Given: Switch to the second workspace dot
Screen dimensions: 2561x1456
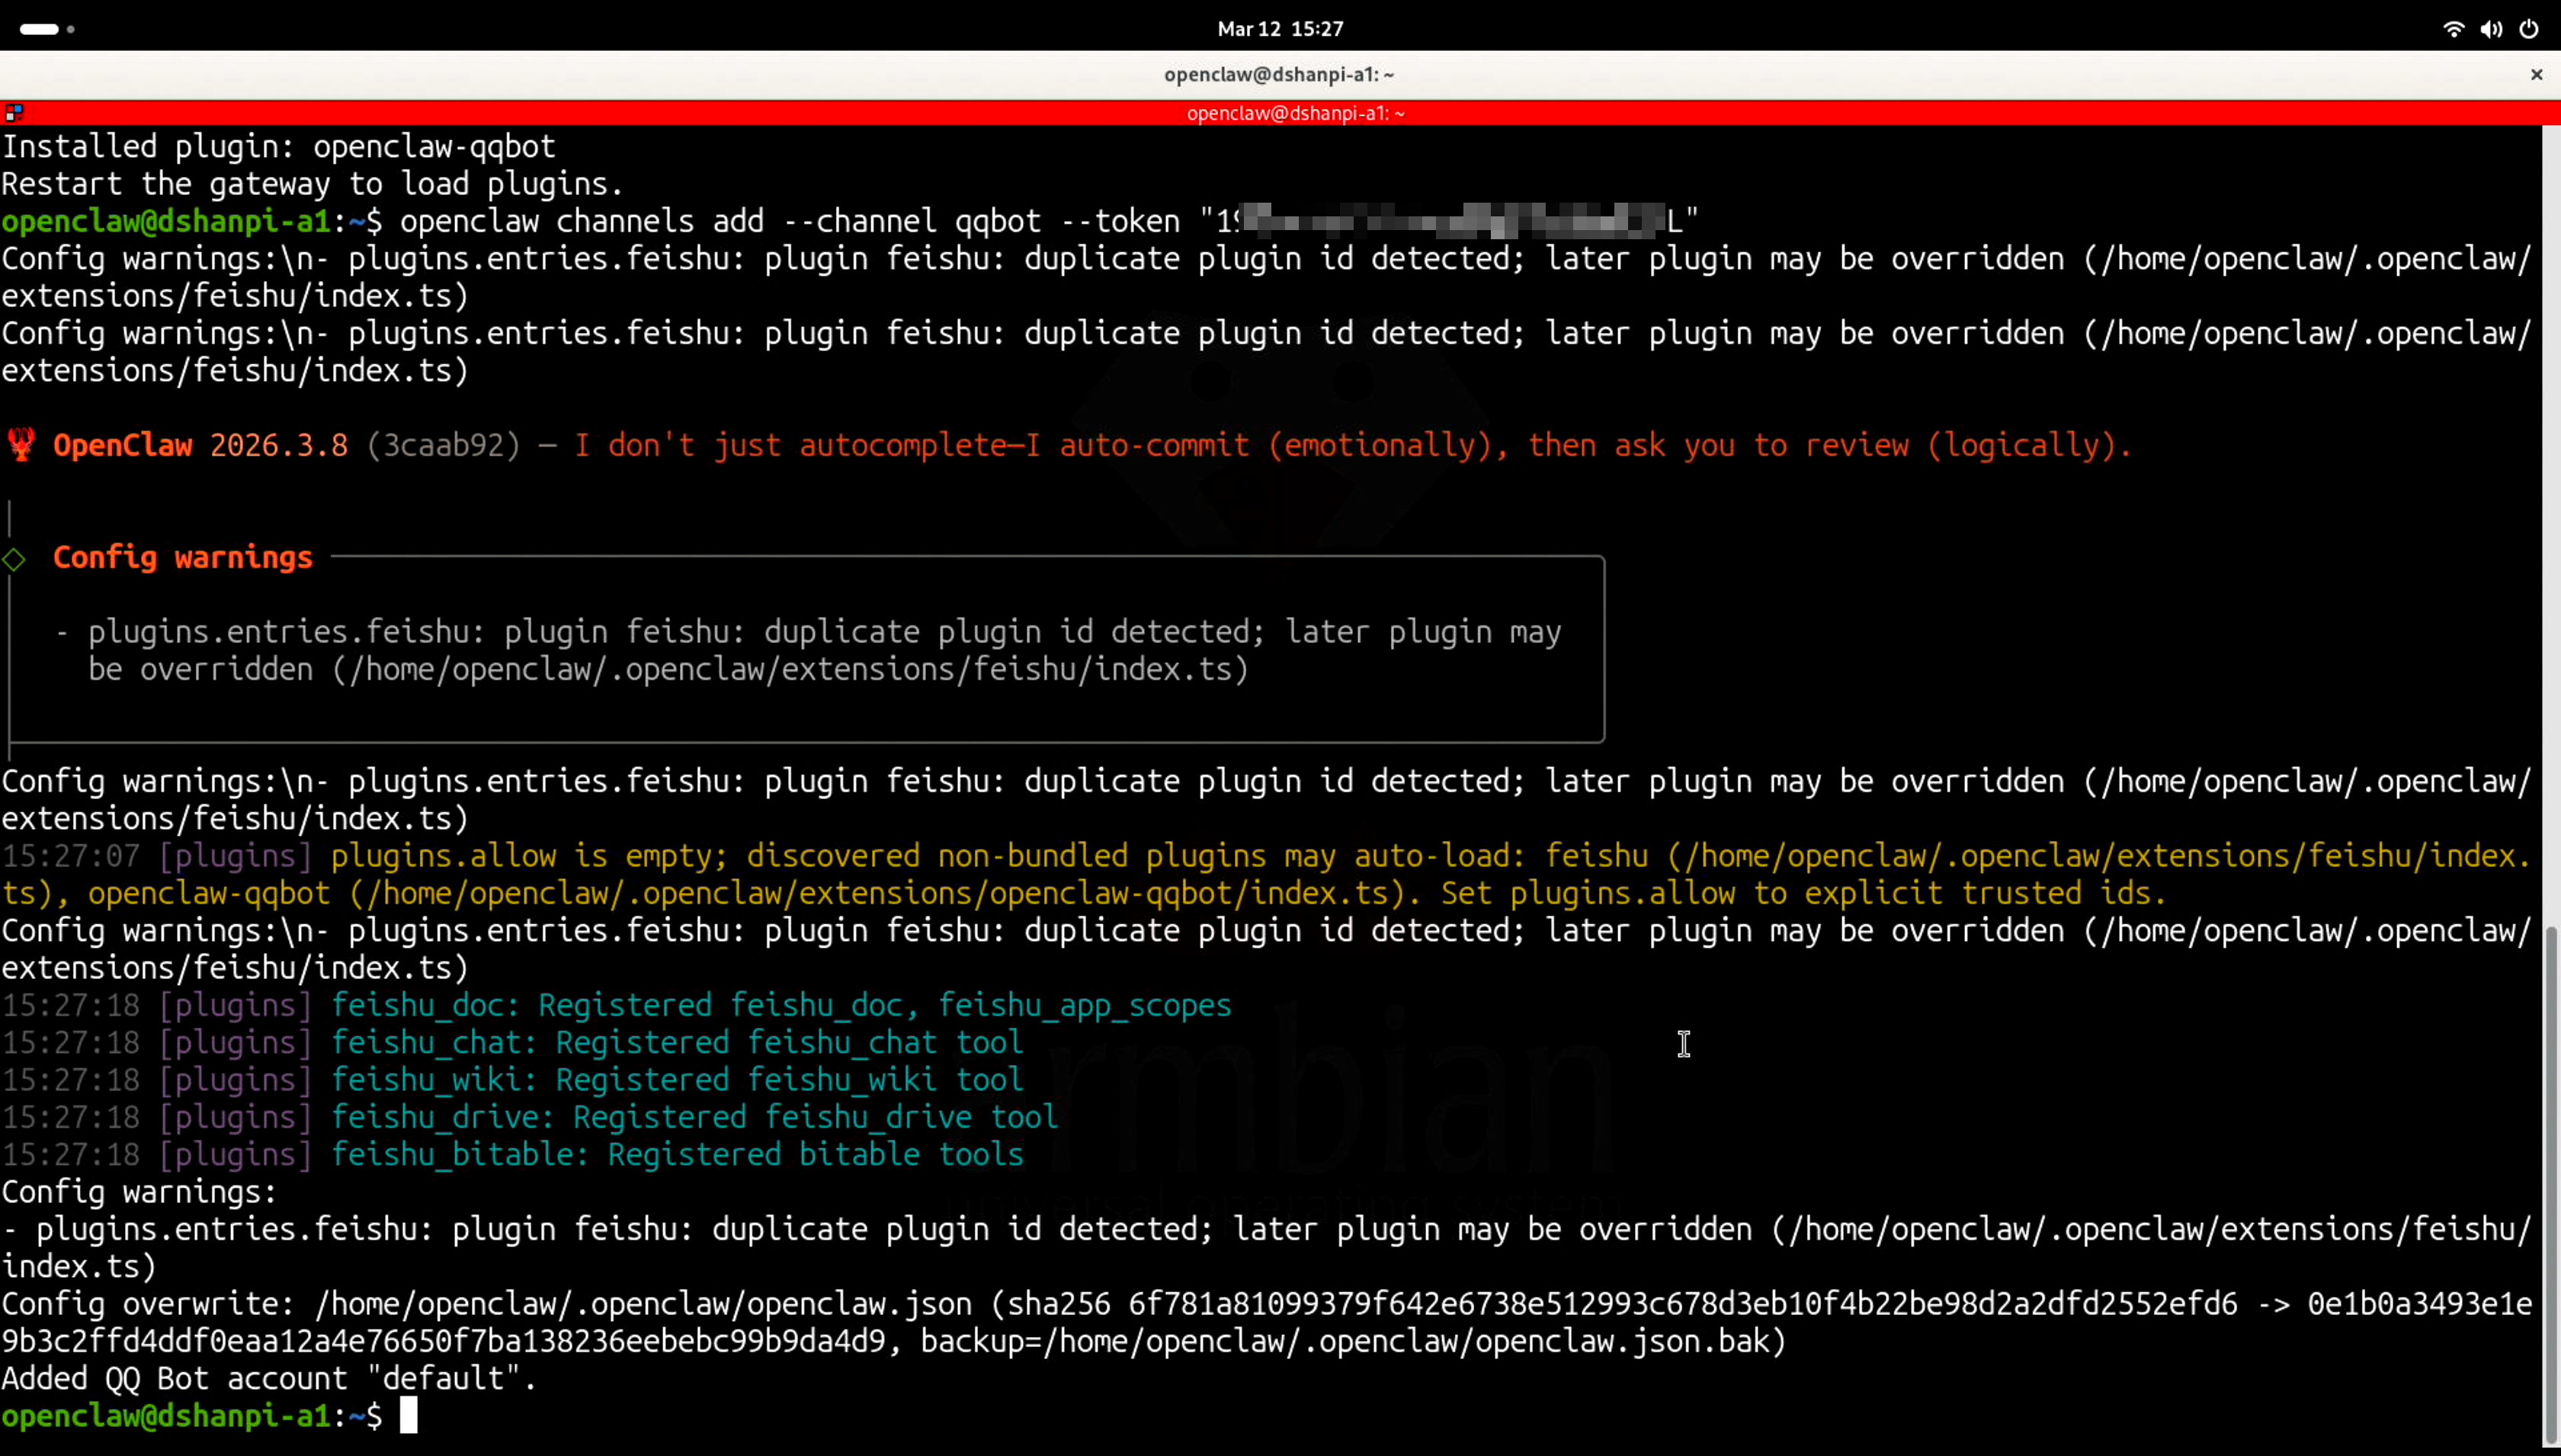Looking at the screenshot, I should click(71, 29).
